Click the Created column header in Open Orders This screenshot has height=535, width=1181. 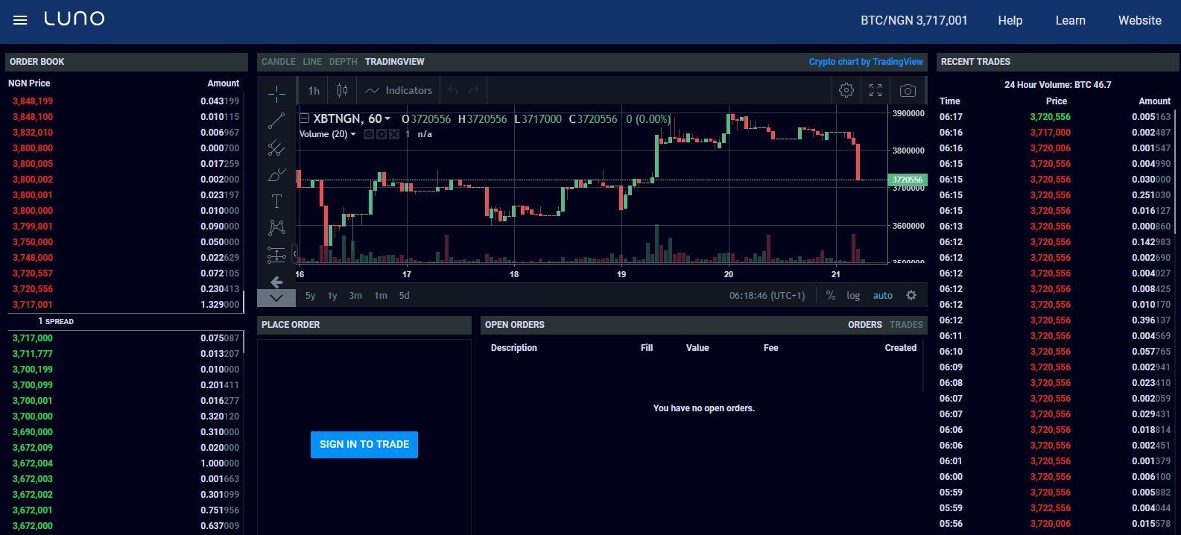(900, 348)
